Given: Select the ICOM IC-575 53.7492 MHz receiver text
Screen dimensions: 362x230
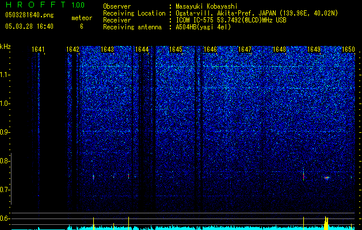Looking at the screenshot, I should (x=231, y=20).
